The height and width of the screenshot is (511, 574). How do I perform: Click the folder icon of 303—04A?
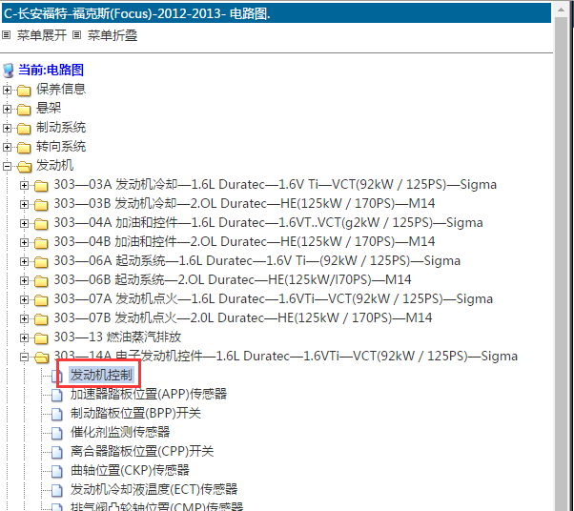pos(41,224)
